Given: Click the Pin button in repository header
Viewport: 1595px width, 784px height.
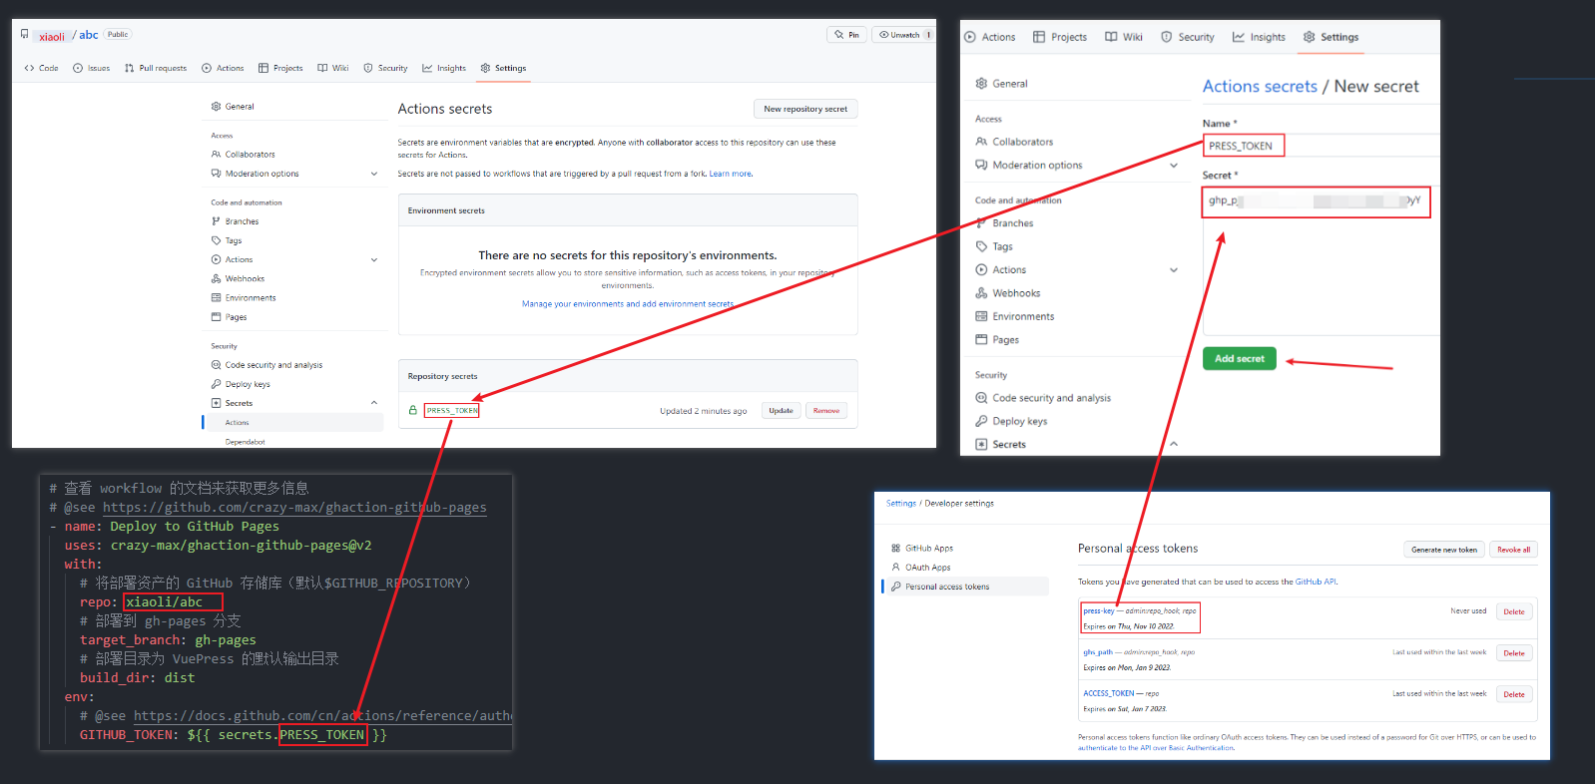Looking at the screenshot, I should pyautogui.click(x=847, y=35).
